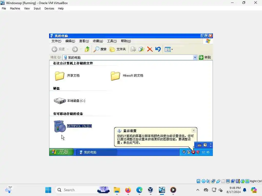Open the Windows 11 Start menu
The image size is (262, 196).
click(x=48, y=190)
